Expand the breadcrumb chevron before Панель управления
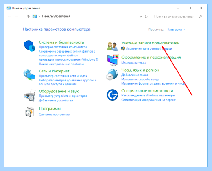 pos(39,16)
